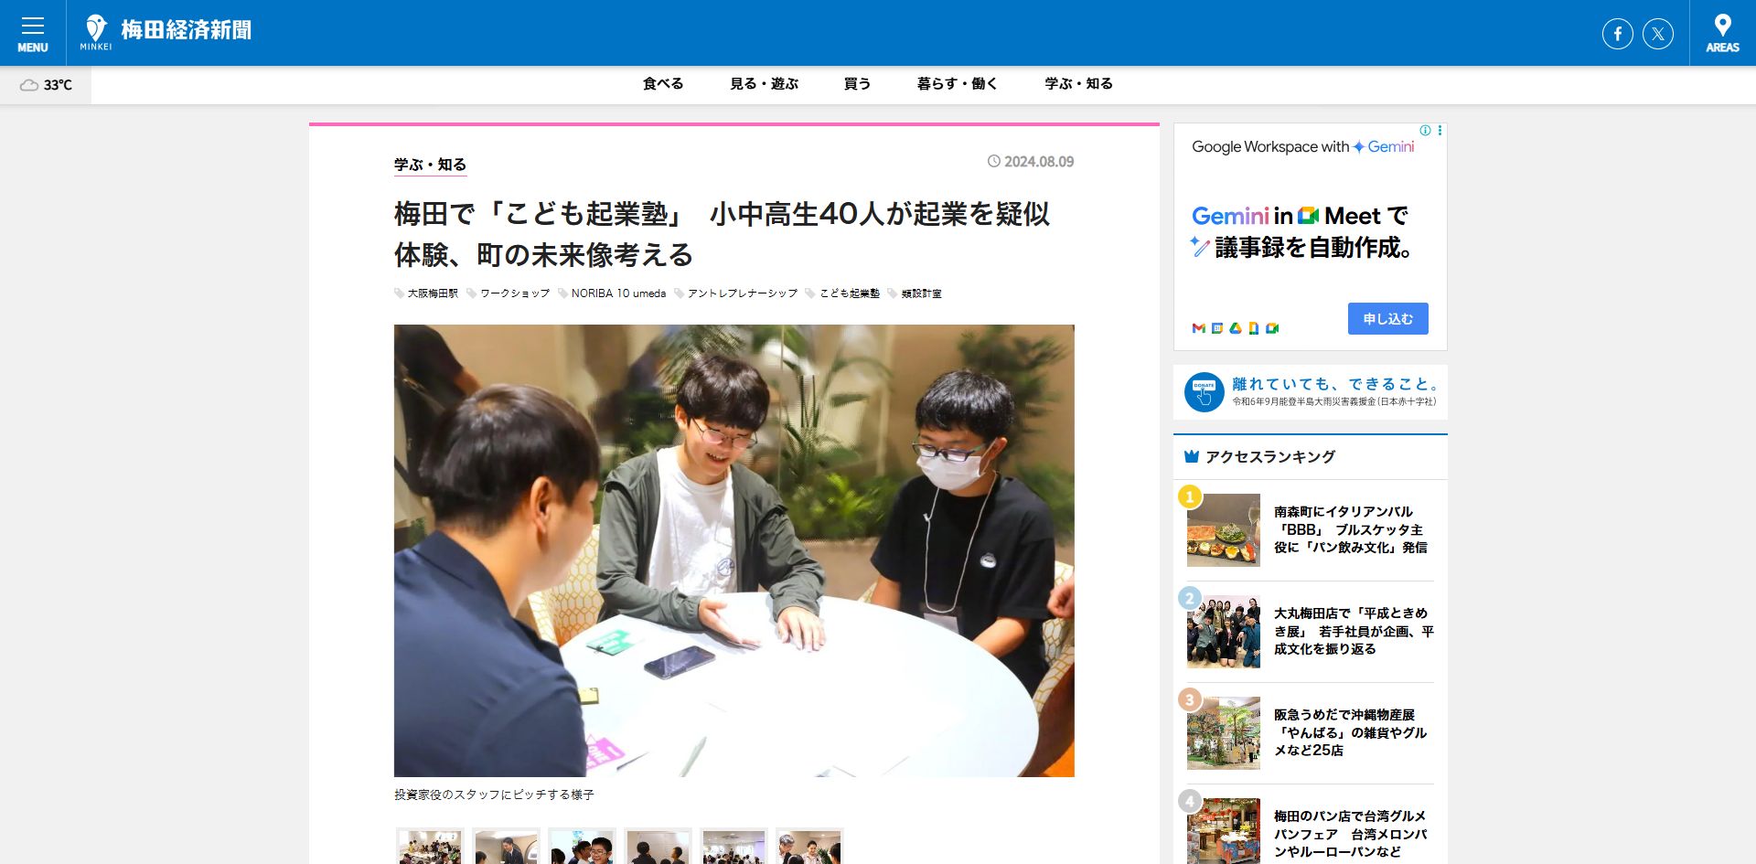Open the top-ranked 南森町 Italian bar article
Viewport: 1756px width, 864px height.
point(1350,529)
